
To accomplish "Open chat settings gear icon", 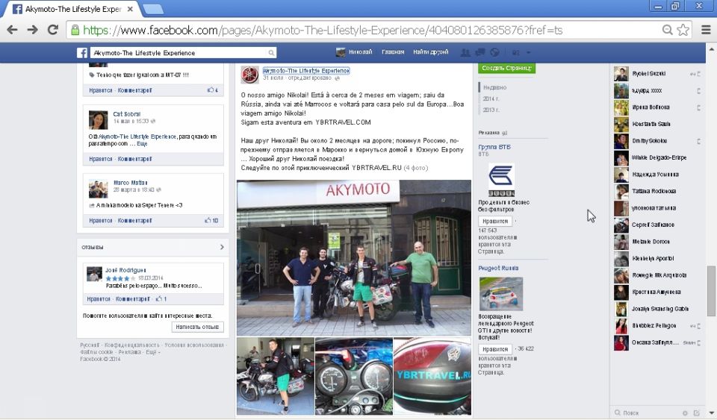I will point(685,413).
